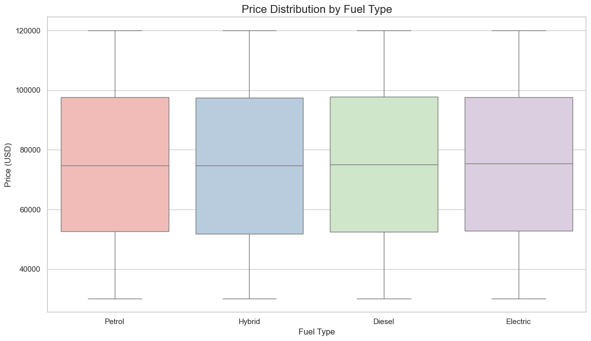Click the 'Petrol' x-axis tick label
The image size is (591, 341).
point(115,322)
